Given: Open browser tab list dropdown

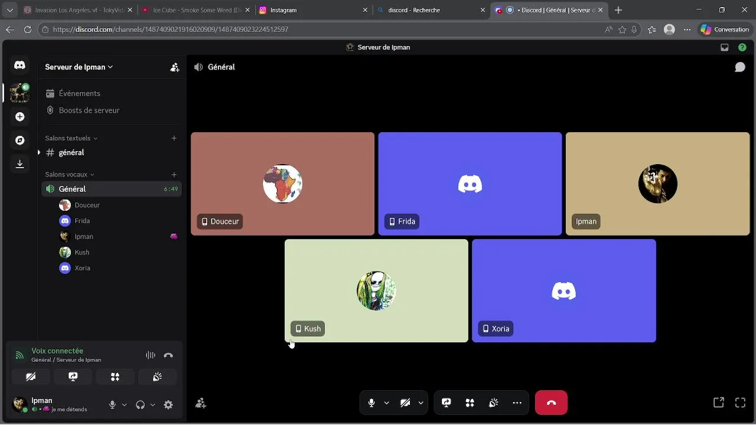Looking at the screenshot, I should tap(10, 10).
